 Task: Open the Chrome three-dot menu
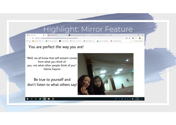point(143,38)
